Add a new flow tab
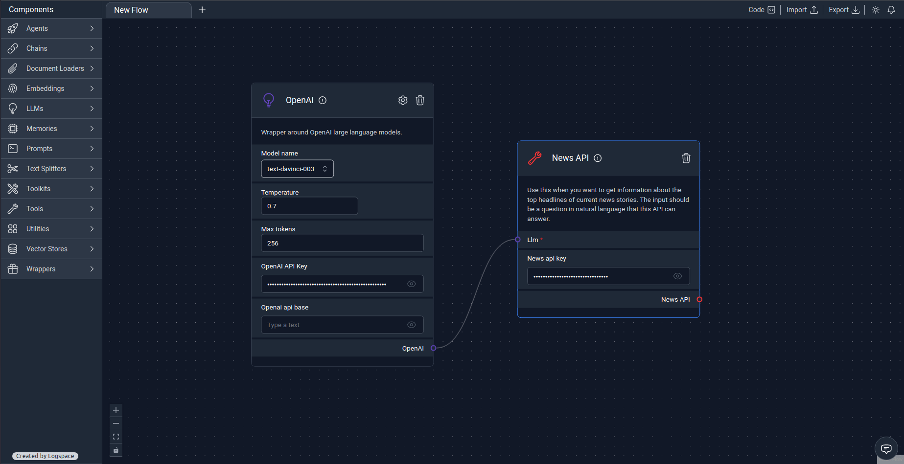904x464 pixels. tap(202, 10)
